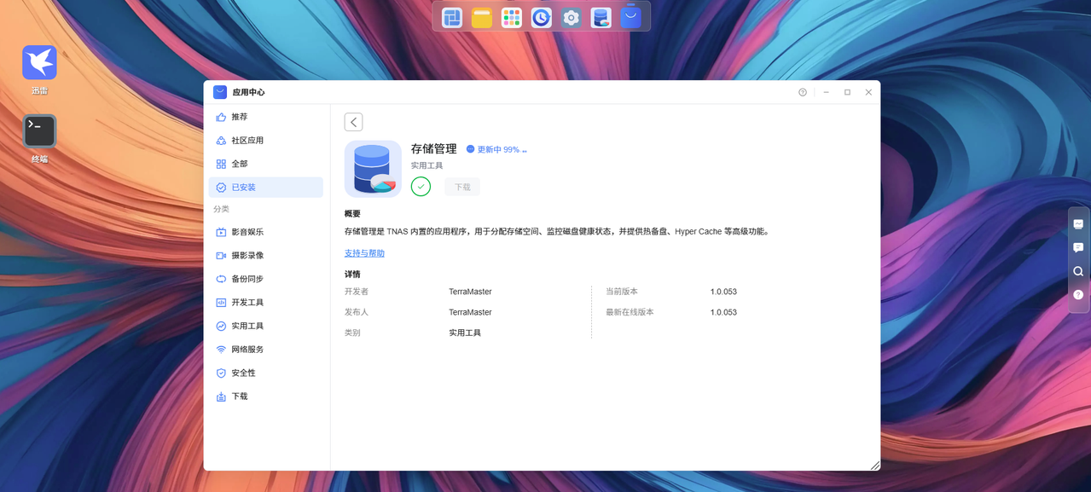This screenshot has width=1091, height=492.
Task: Click the TerraMaster value beside 发布人
Action: click(x=470, y=312)
